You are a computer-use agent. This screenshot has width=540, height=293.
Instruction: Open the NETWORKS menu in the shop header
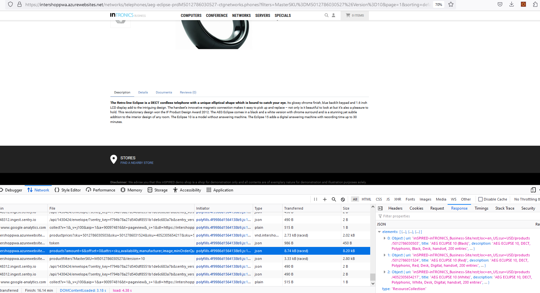[x=241, y=15]
